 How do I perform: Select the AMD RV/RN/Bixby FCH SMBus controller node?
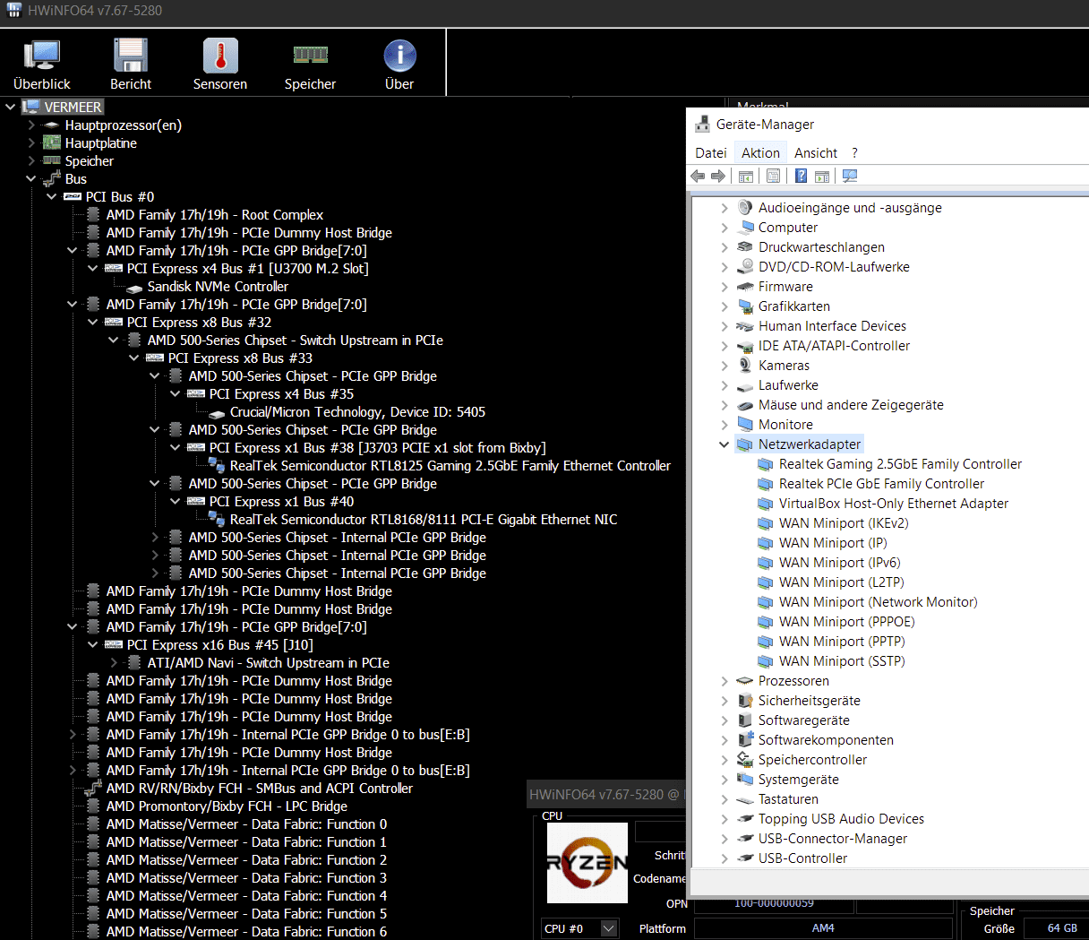[259, 789]
